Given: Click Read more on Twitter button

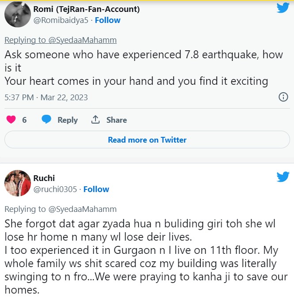Looking at the screenshot, I should pos(147,140).
